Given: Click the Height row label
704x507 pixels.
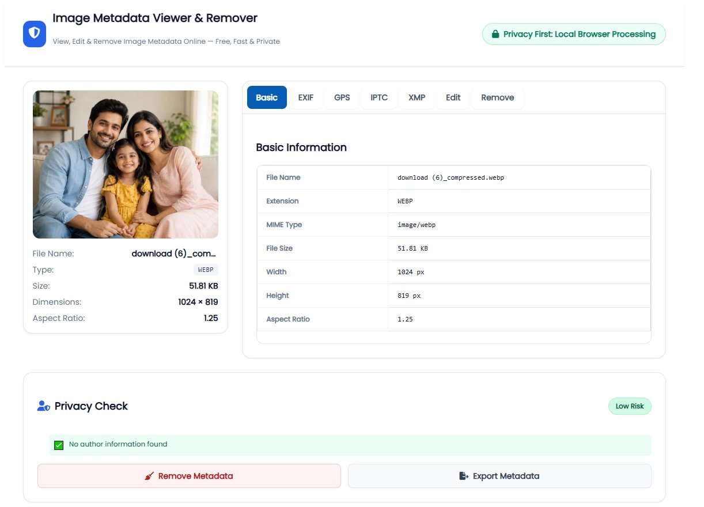Looking at the screenshot, I should 278,296.
